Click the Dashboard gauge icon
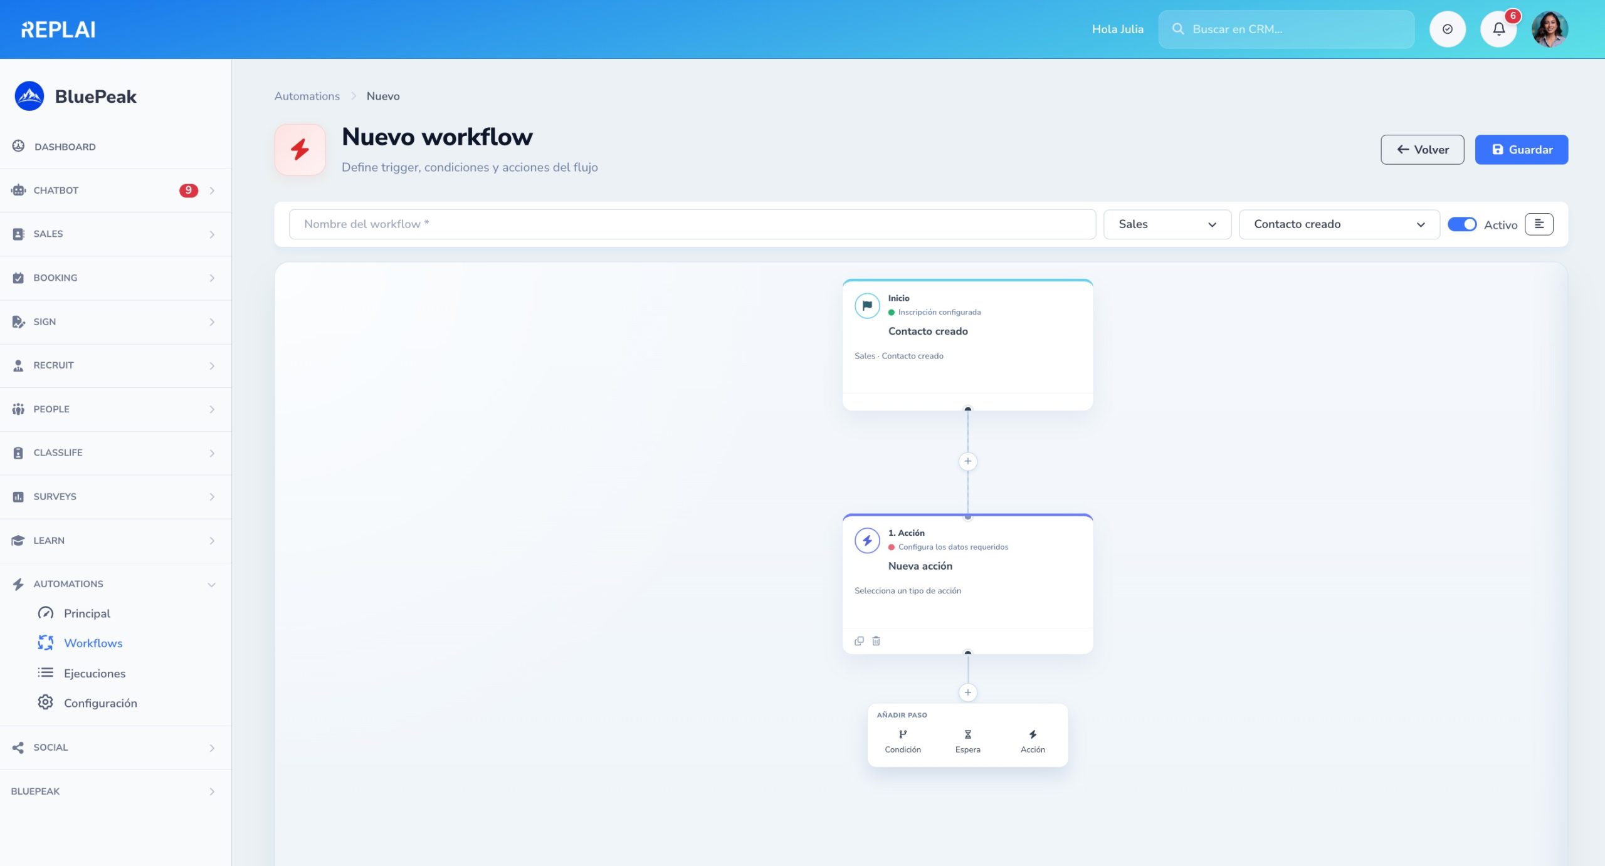The image size is (1605, 866). coord(18,146)
